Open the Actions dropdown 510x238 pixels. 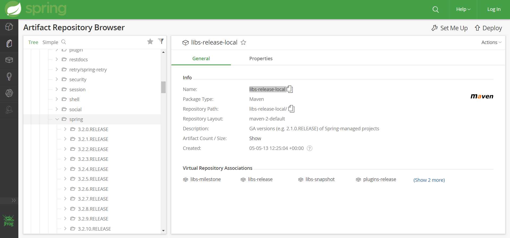point(491,42)
